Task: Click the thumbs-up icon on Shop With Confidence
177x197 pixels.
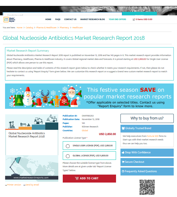Action: coord(123,152)
